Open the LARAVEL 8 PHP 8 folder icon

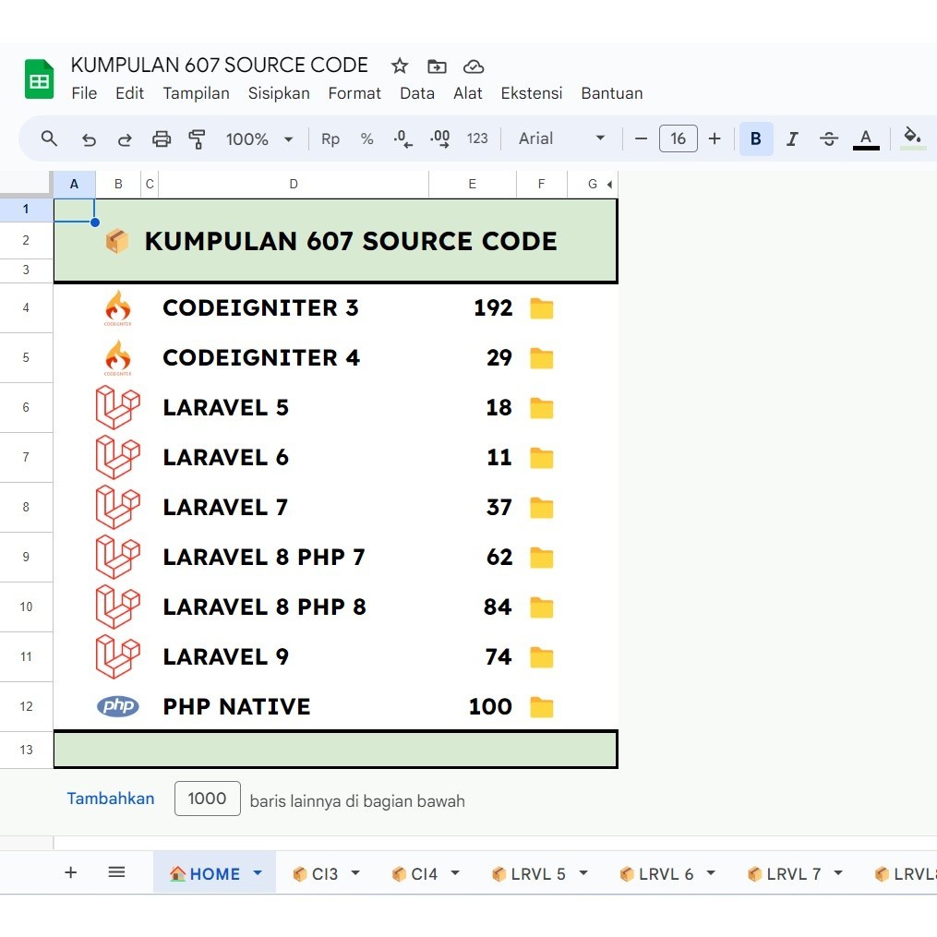tap(541, 607)
